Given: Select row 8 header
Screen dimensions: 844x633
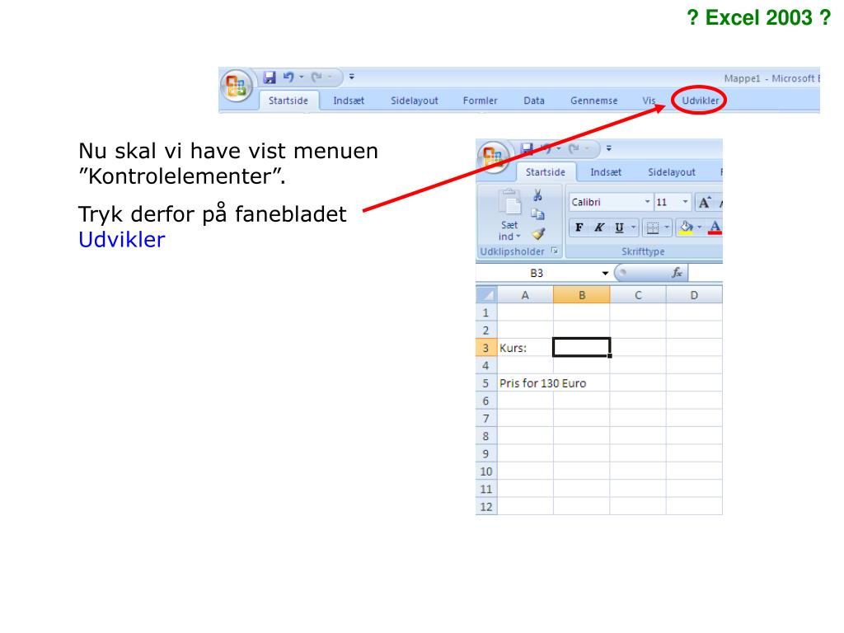Looking at the screenshot, I should tap(486, 436).
